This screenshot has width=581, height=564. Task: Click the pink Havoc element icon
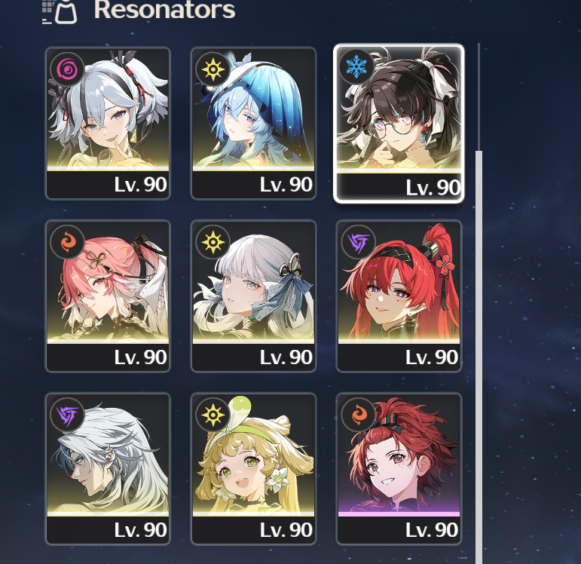(x=67, y=69)
